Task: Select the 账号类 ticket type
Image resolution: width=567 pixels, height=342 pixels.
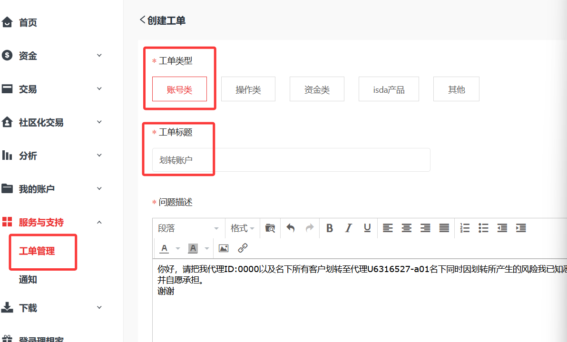Action: pos(179,89)
